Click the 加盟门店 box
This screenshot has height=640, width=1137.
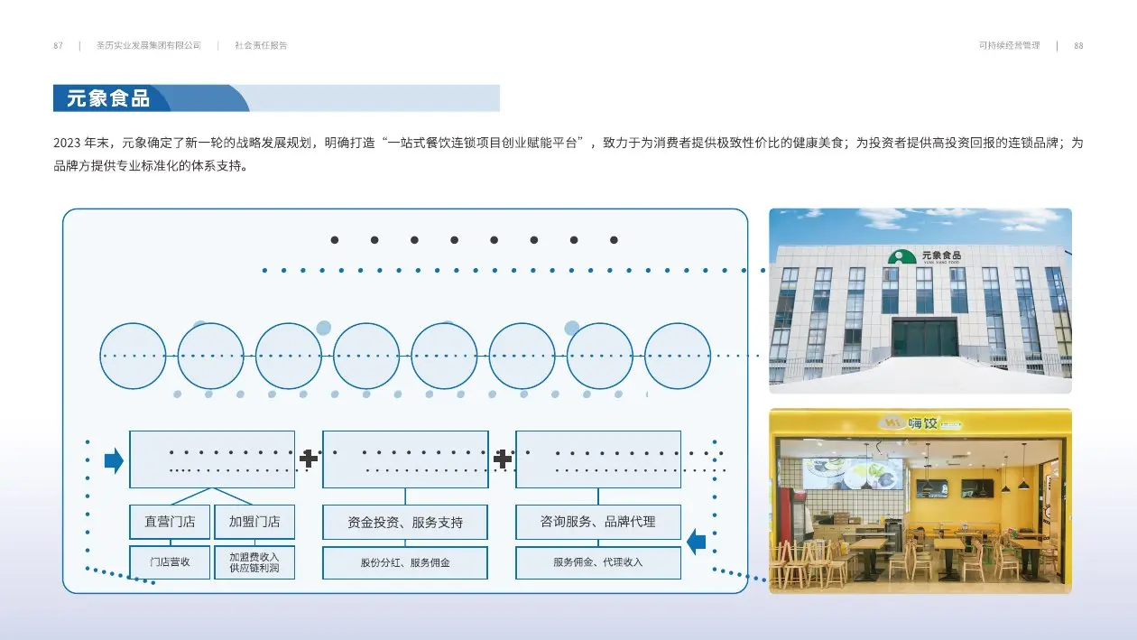coord(254,522)
